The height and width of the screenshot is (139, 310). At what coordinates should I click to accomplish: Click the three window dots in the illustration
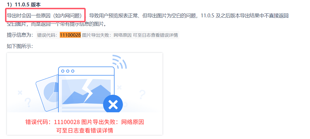coord(68,71)
